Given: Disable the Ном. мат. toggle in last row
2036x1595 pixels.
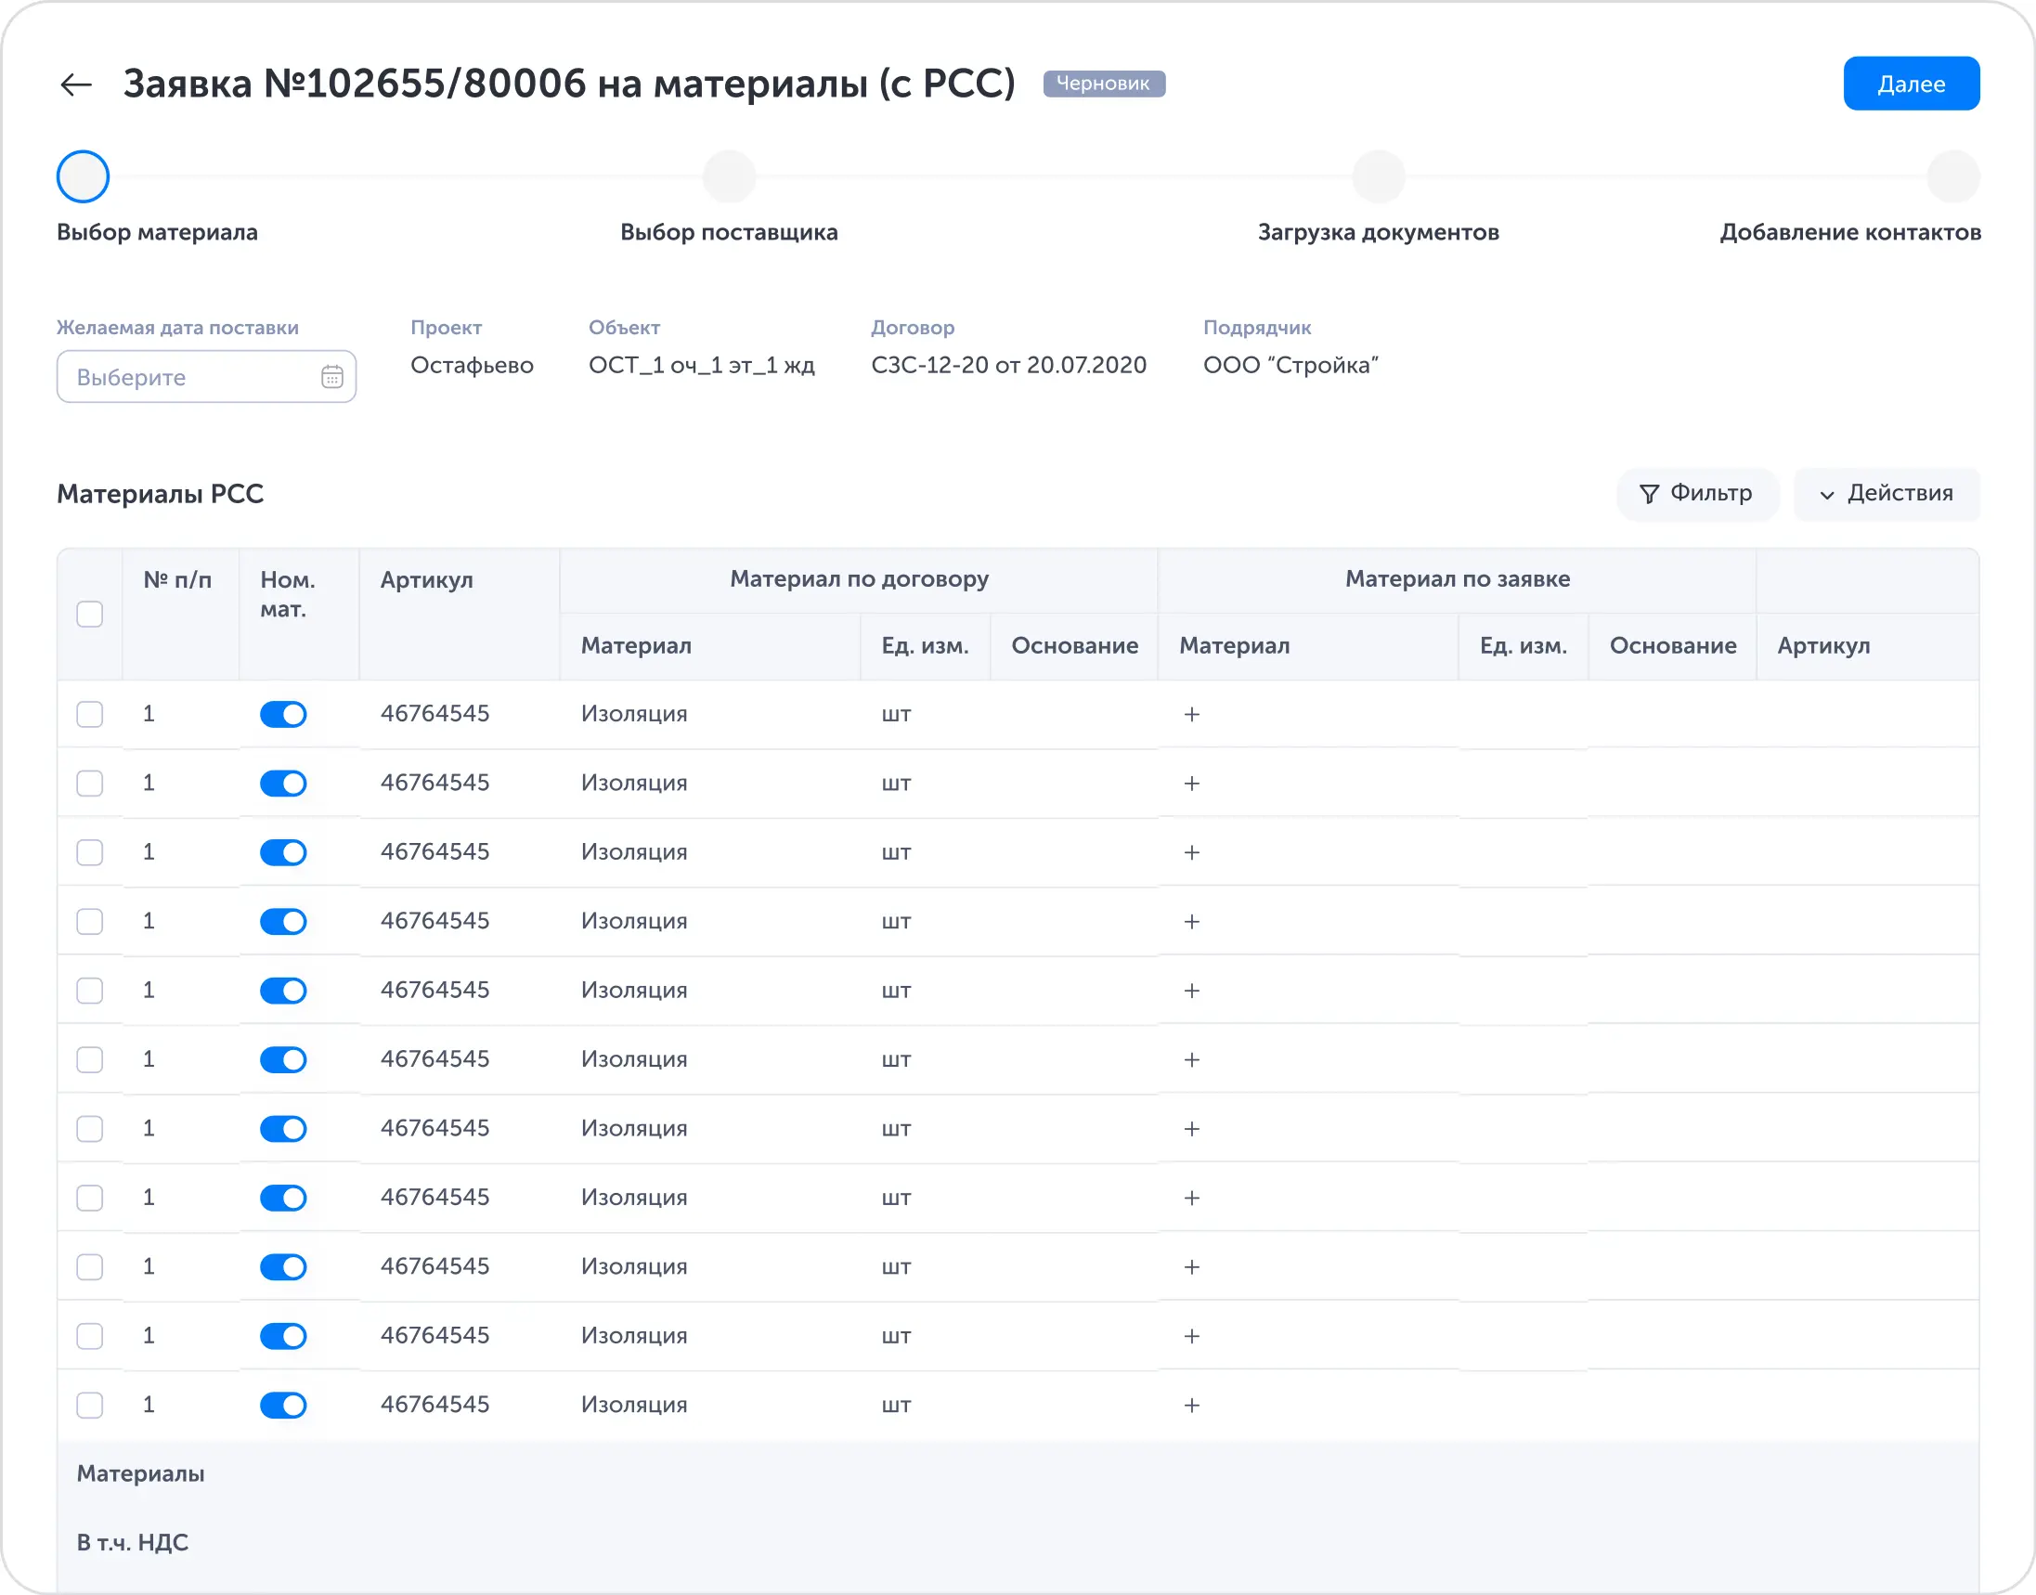Looking at the screenshot, I should (x=283, y=1406).
